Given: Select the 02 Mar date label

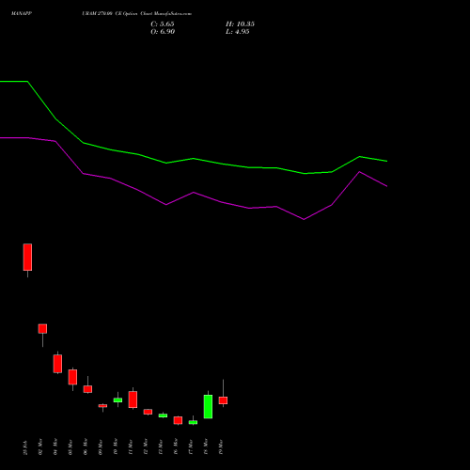Looking at the screenshot, I should pos(40,446).
